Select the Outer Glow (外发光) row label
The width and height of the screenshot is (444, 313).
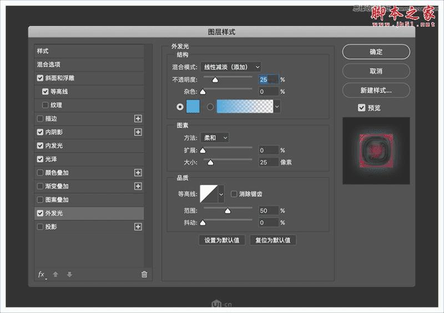pyautogui.click(x=54, y=213)
